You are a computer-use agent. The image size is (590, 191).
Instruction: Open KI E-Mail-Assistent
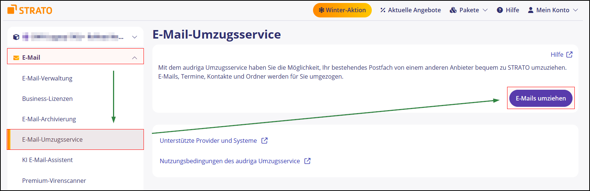tap(47, 160)
